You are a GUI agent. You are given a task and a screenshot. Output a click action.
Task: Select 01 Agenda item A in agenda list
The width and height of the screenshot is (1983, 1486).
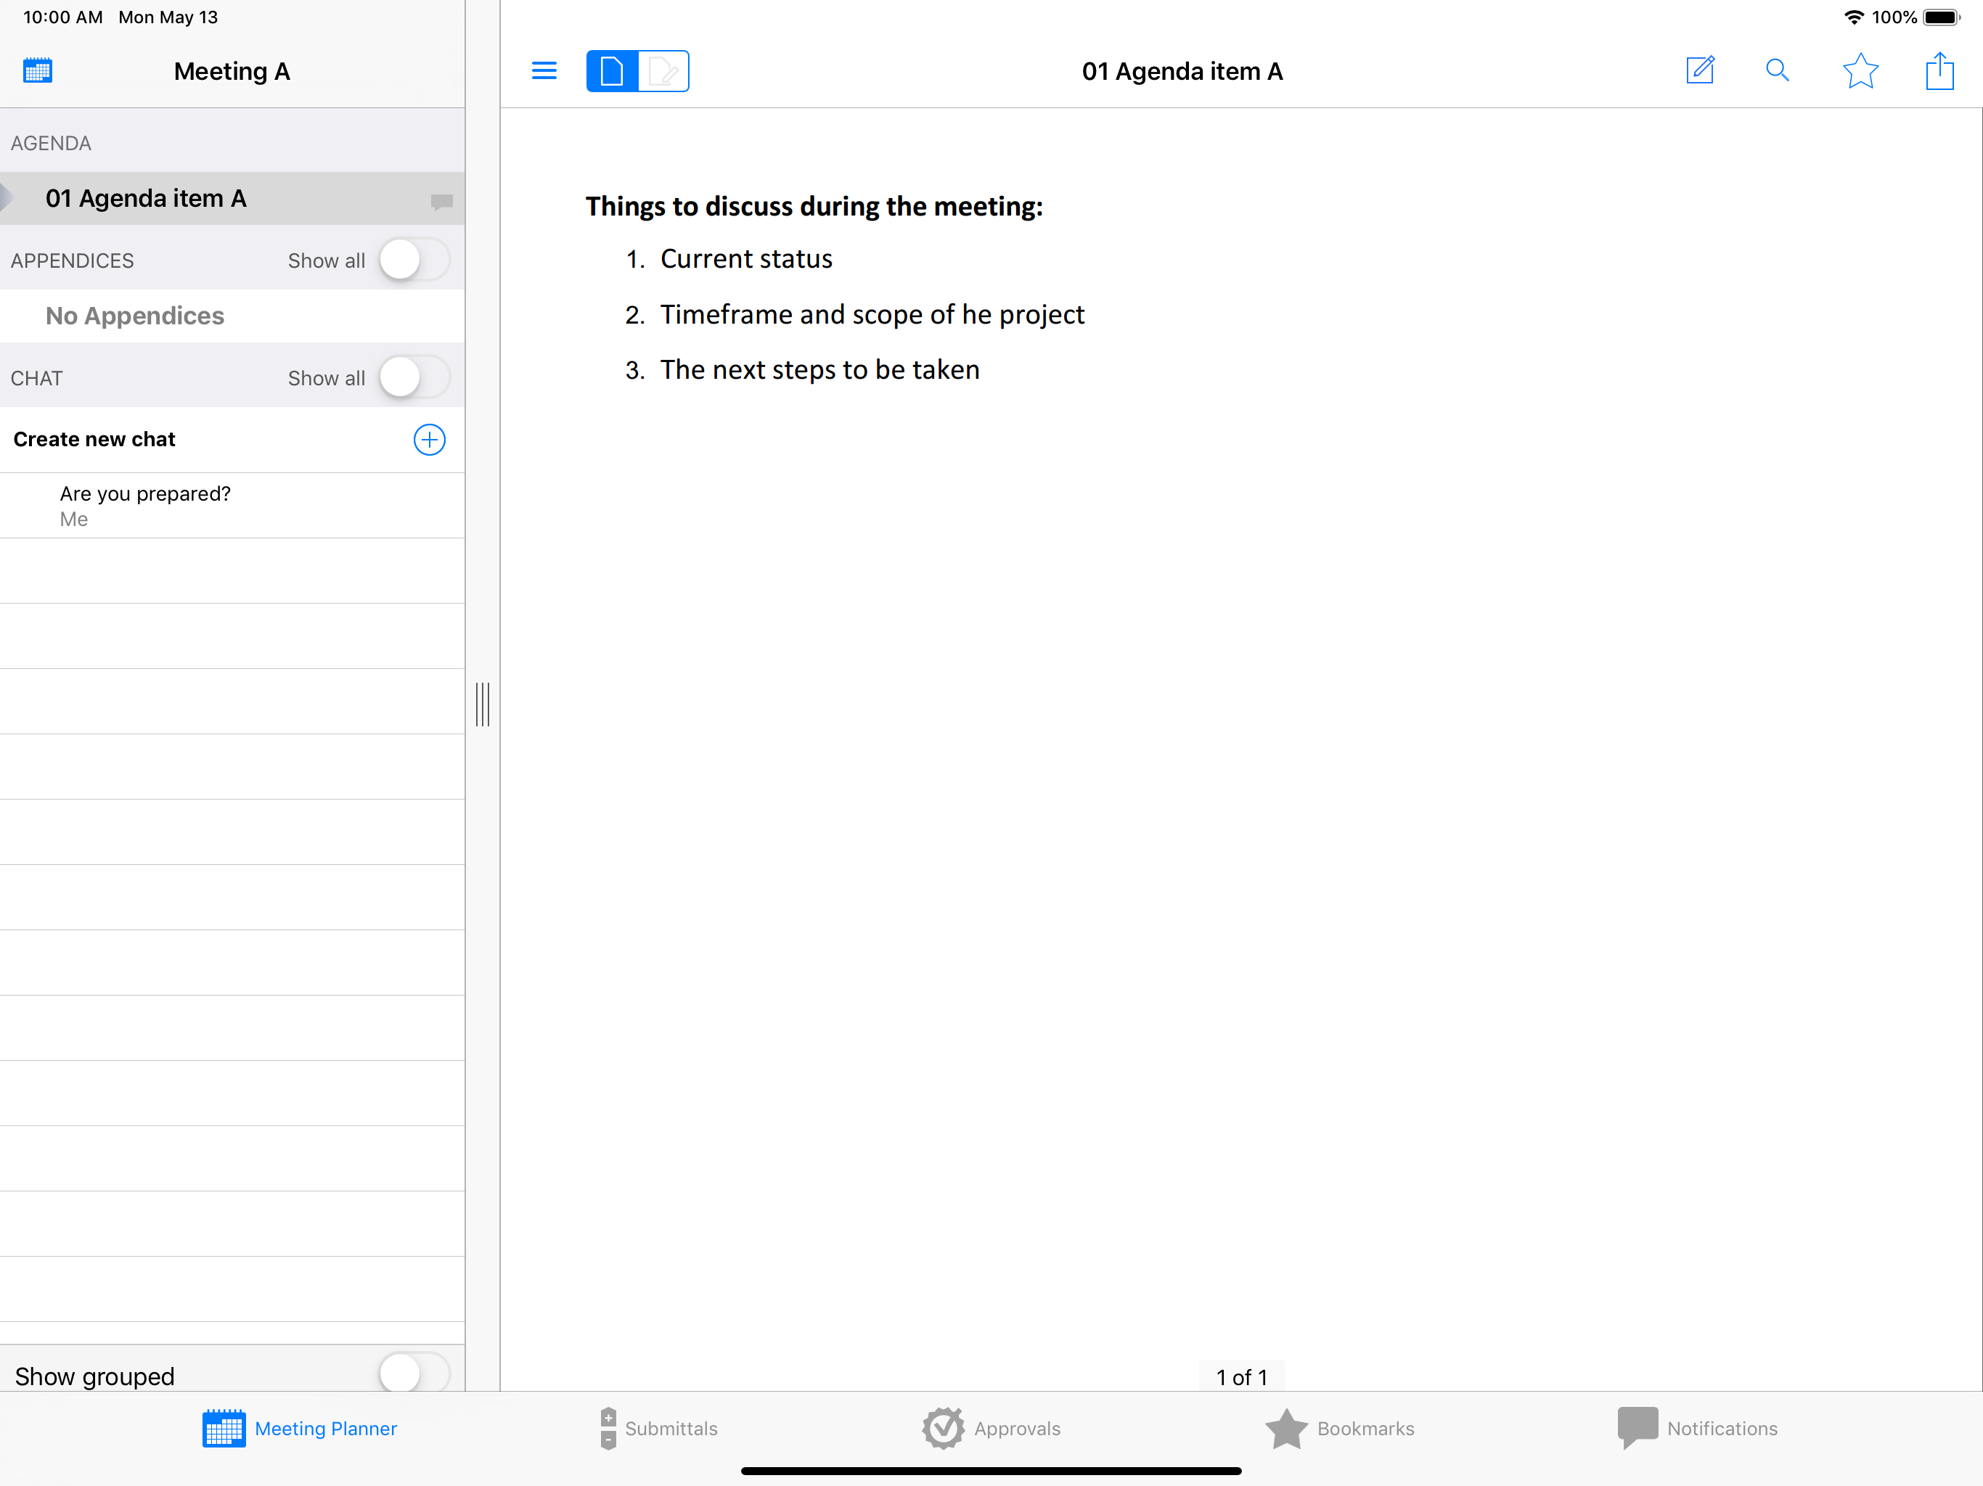coord(232,198)
